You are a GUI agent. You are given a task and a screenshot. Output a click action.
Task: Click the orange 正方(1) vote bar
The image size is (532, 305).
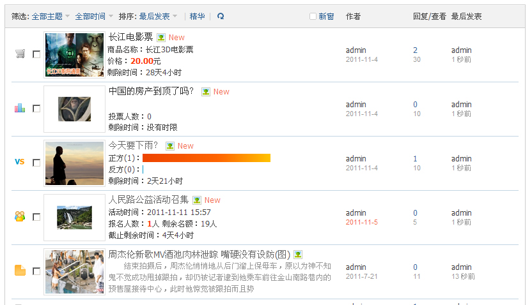tap(207, 158)
